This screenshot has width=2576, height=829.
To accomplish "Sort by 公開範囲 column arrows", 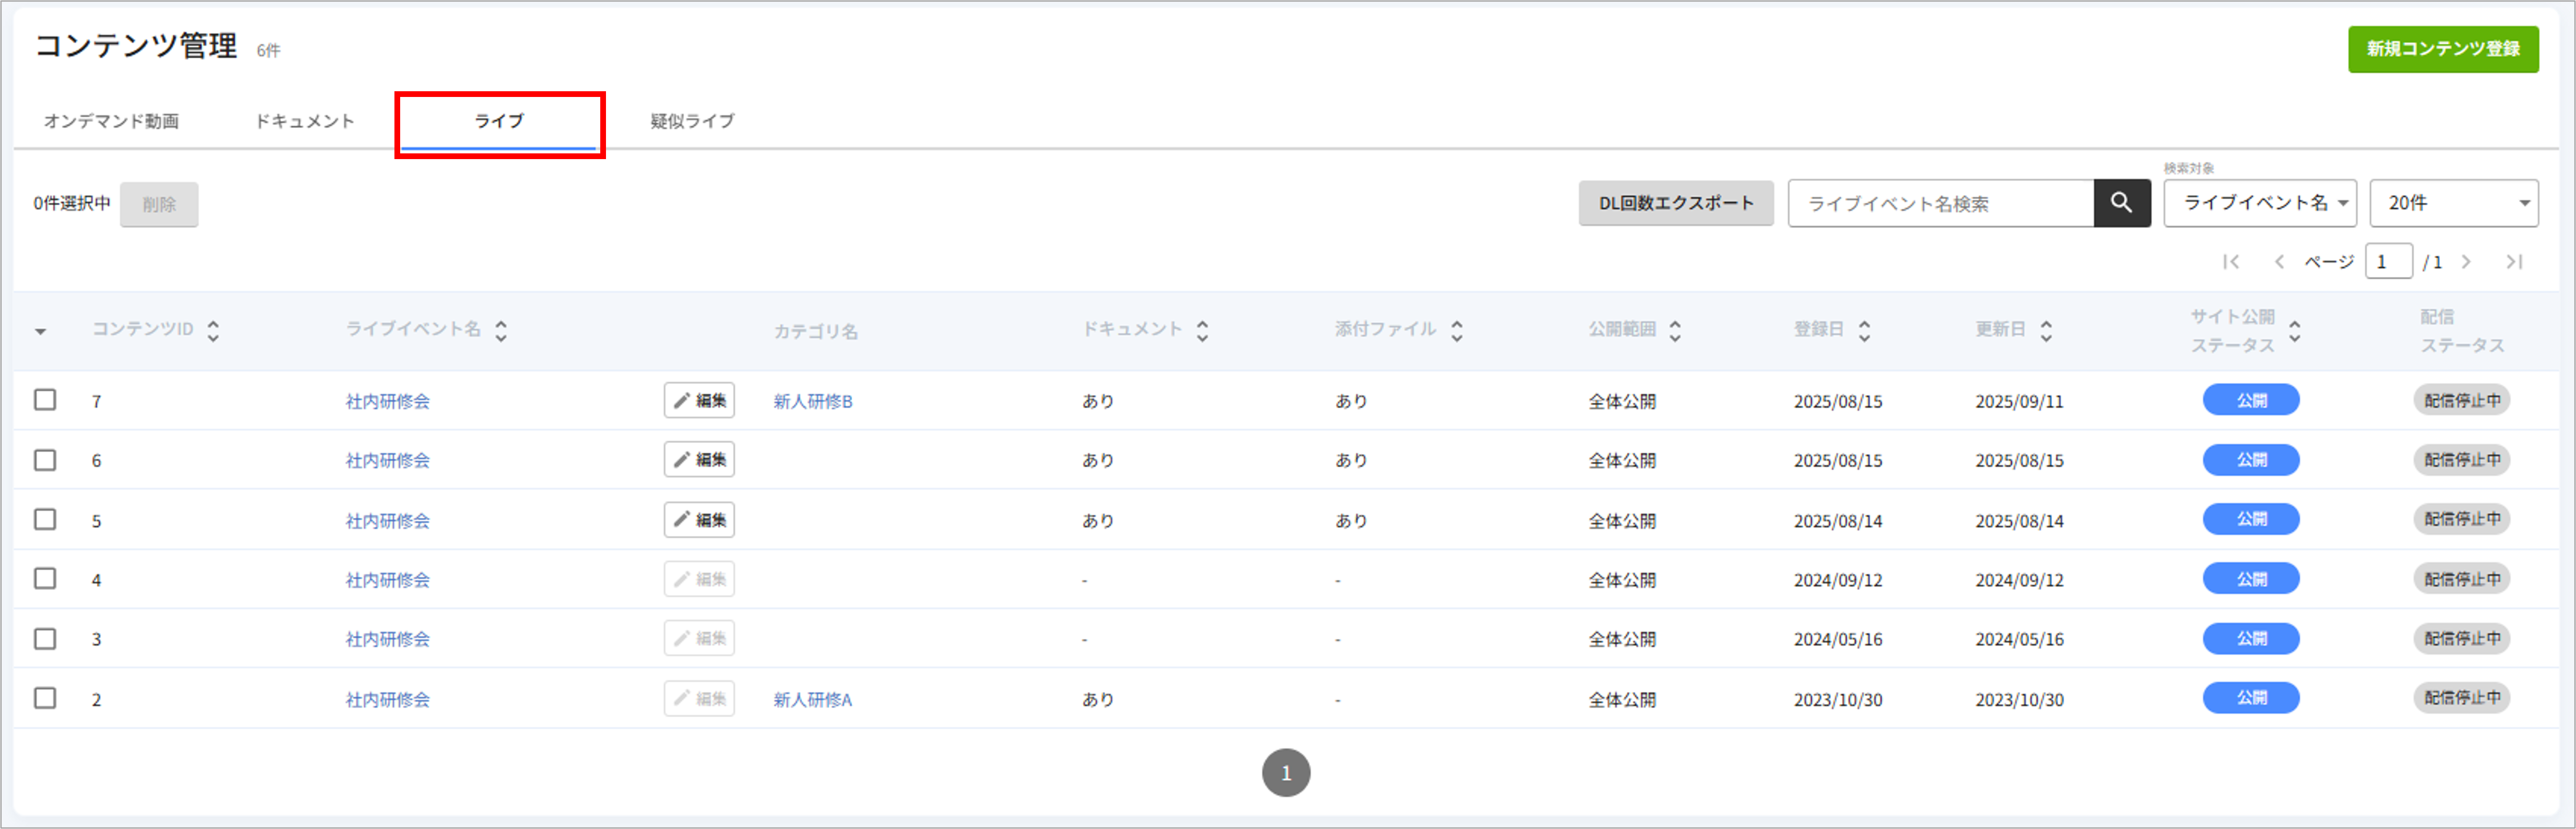I will click(1675, 331).
